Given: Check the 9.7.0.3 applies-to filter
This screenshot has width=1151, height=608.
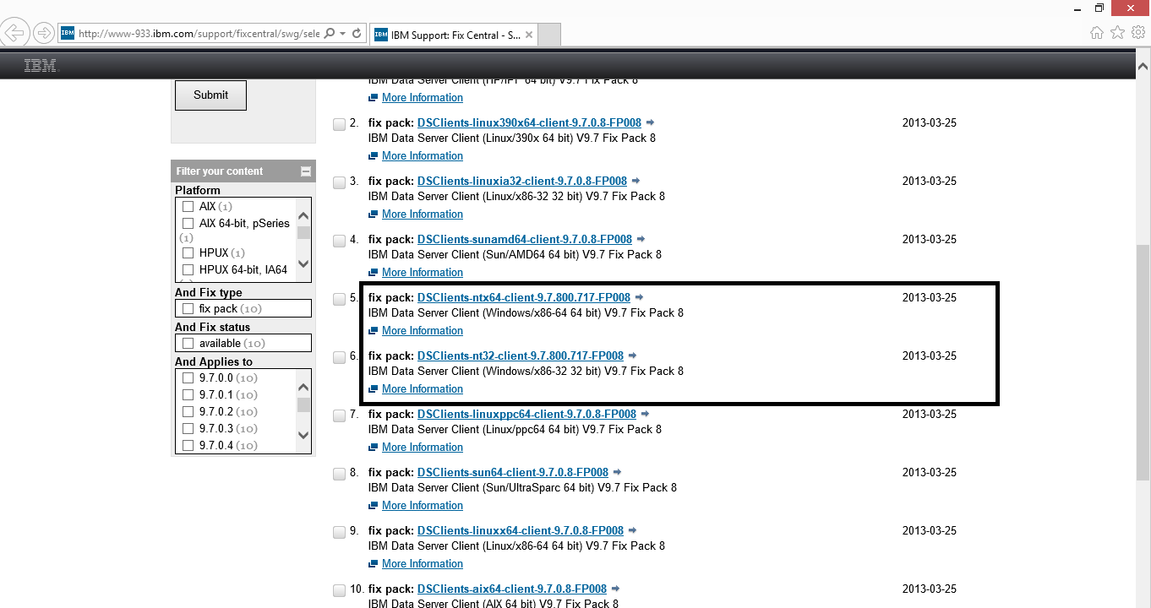Looking at the screenshot, I should (x=188, y=429).
